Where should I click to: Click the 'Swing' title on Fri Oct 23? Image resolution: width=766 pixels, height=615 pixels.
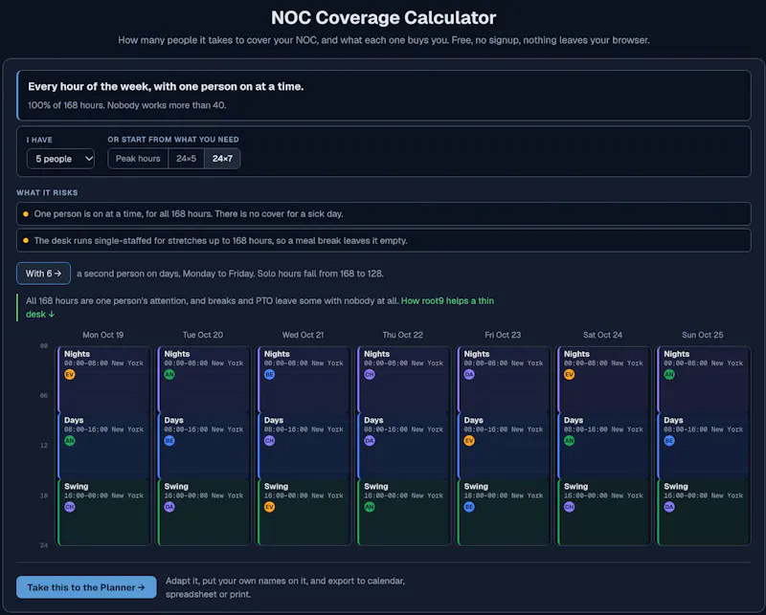pos(476,487)
